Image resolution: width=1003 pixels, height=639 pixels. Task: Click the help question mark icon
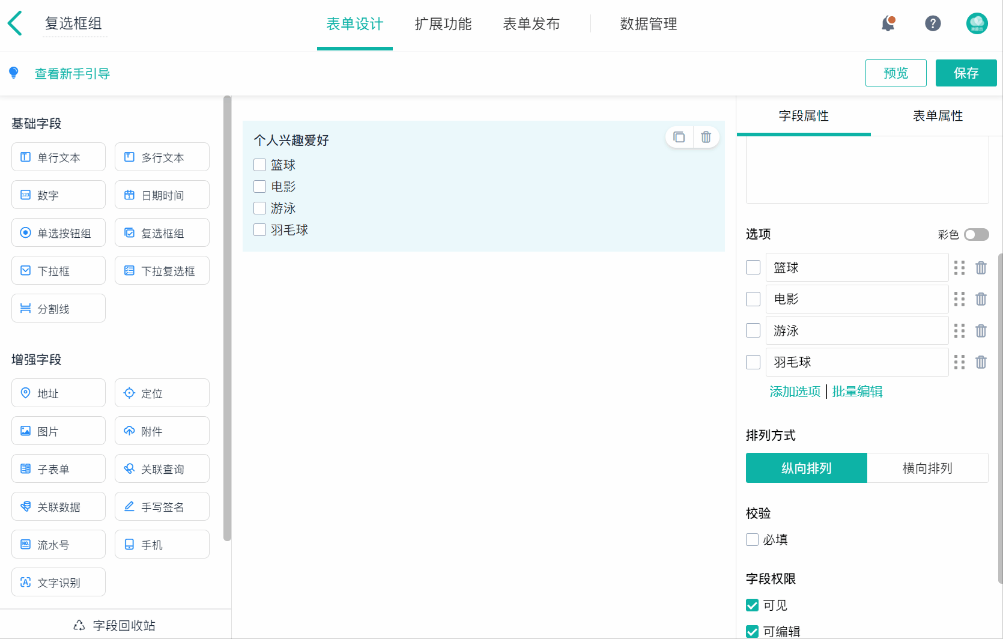coord(933,24)
